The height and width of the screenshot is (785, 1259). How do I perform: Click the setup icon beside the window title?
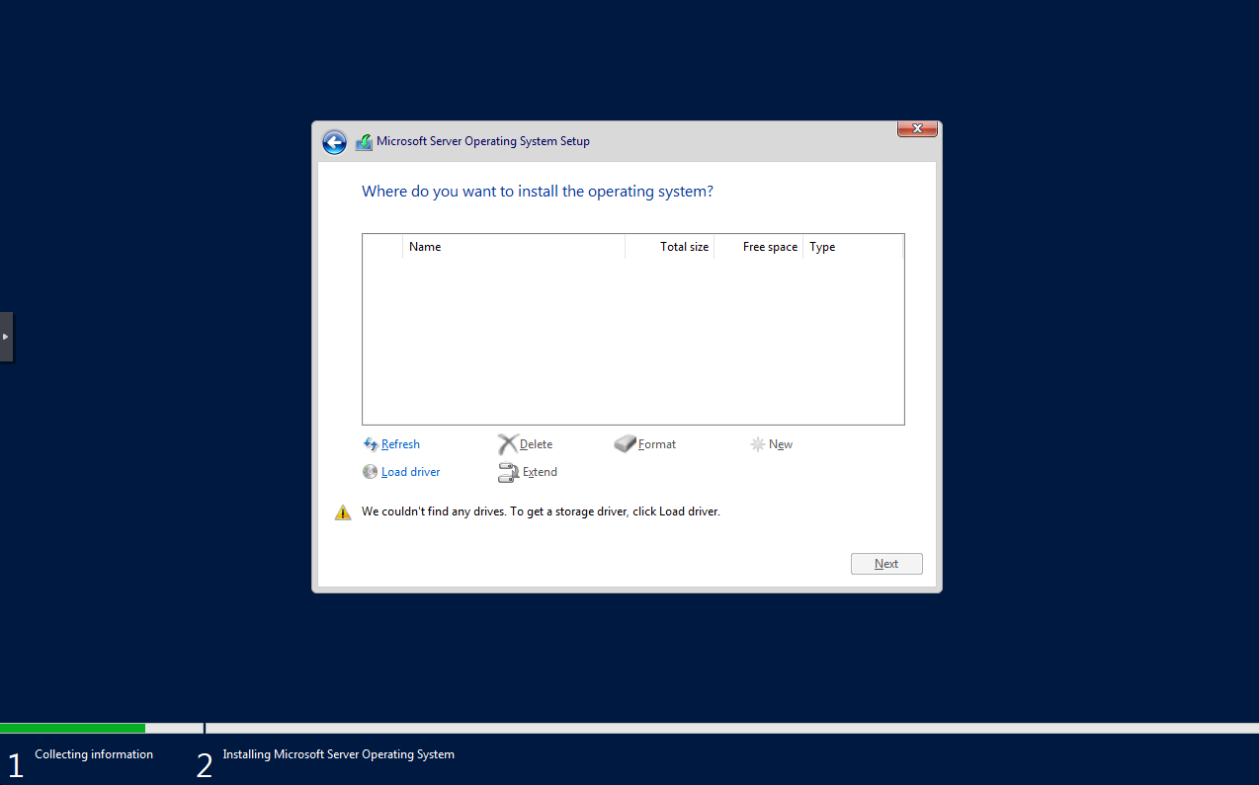(364, 142)
